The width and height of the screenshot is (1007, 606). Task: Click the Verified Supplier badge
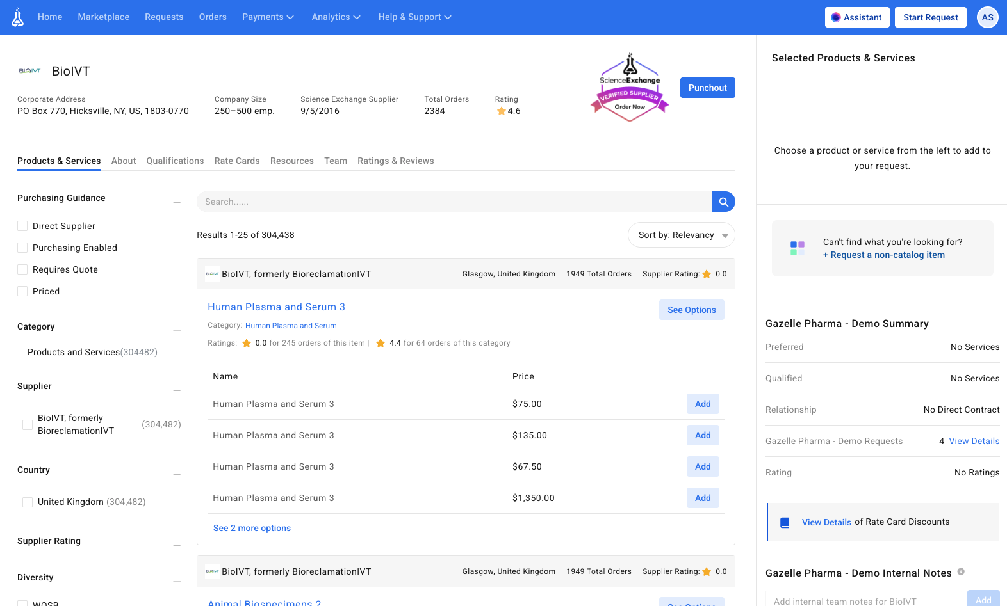pyautogui.click(x=630, y=88)
